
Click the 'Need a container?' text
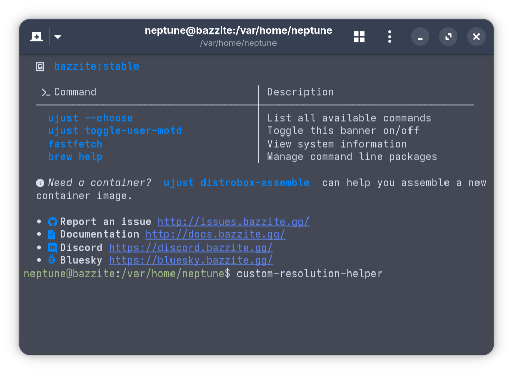click(100, 183)
